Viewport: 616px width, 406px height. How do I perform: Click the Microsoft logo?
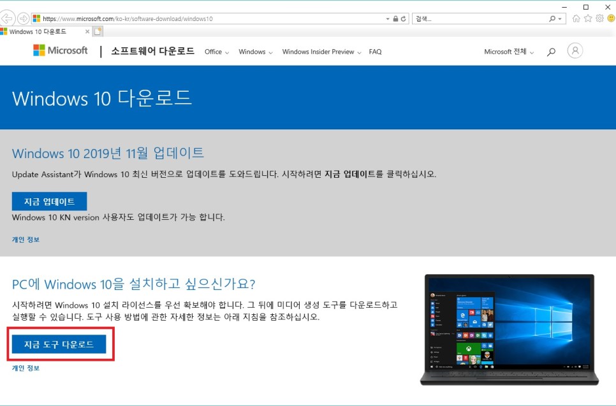tap(61, 50)
